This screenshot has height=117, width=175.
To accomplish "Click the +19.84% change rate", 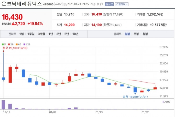I will [35, 24].
